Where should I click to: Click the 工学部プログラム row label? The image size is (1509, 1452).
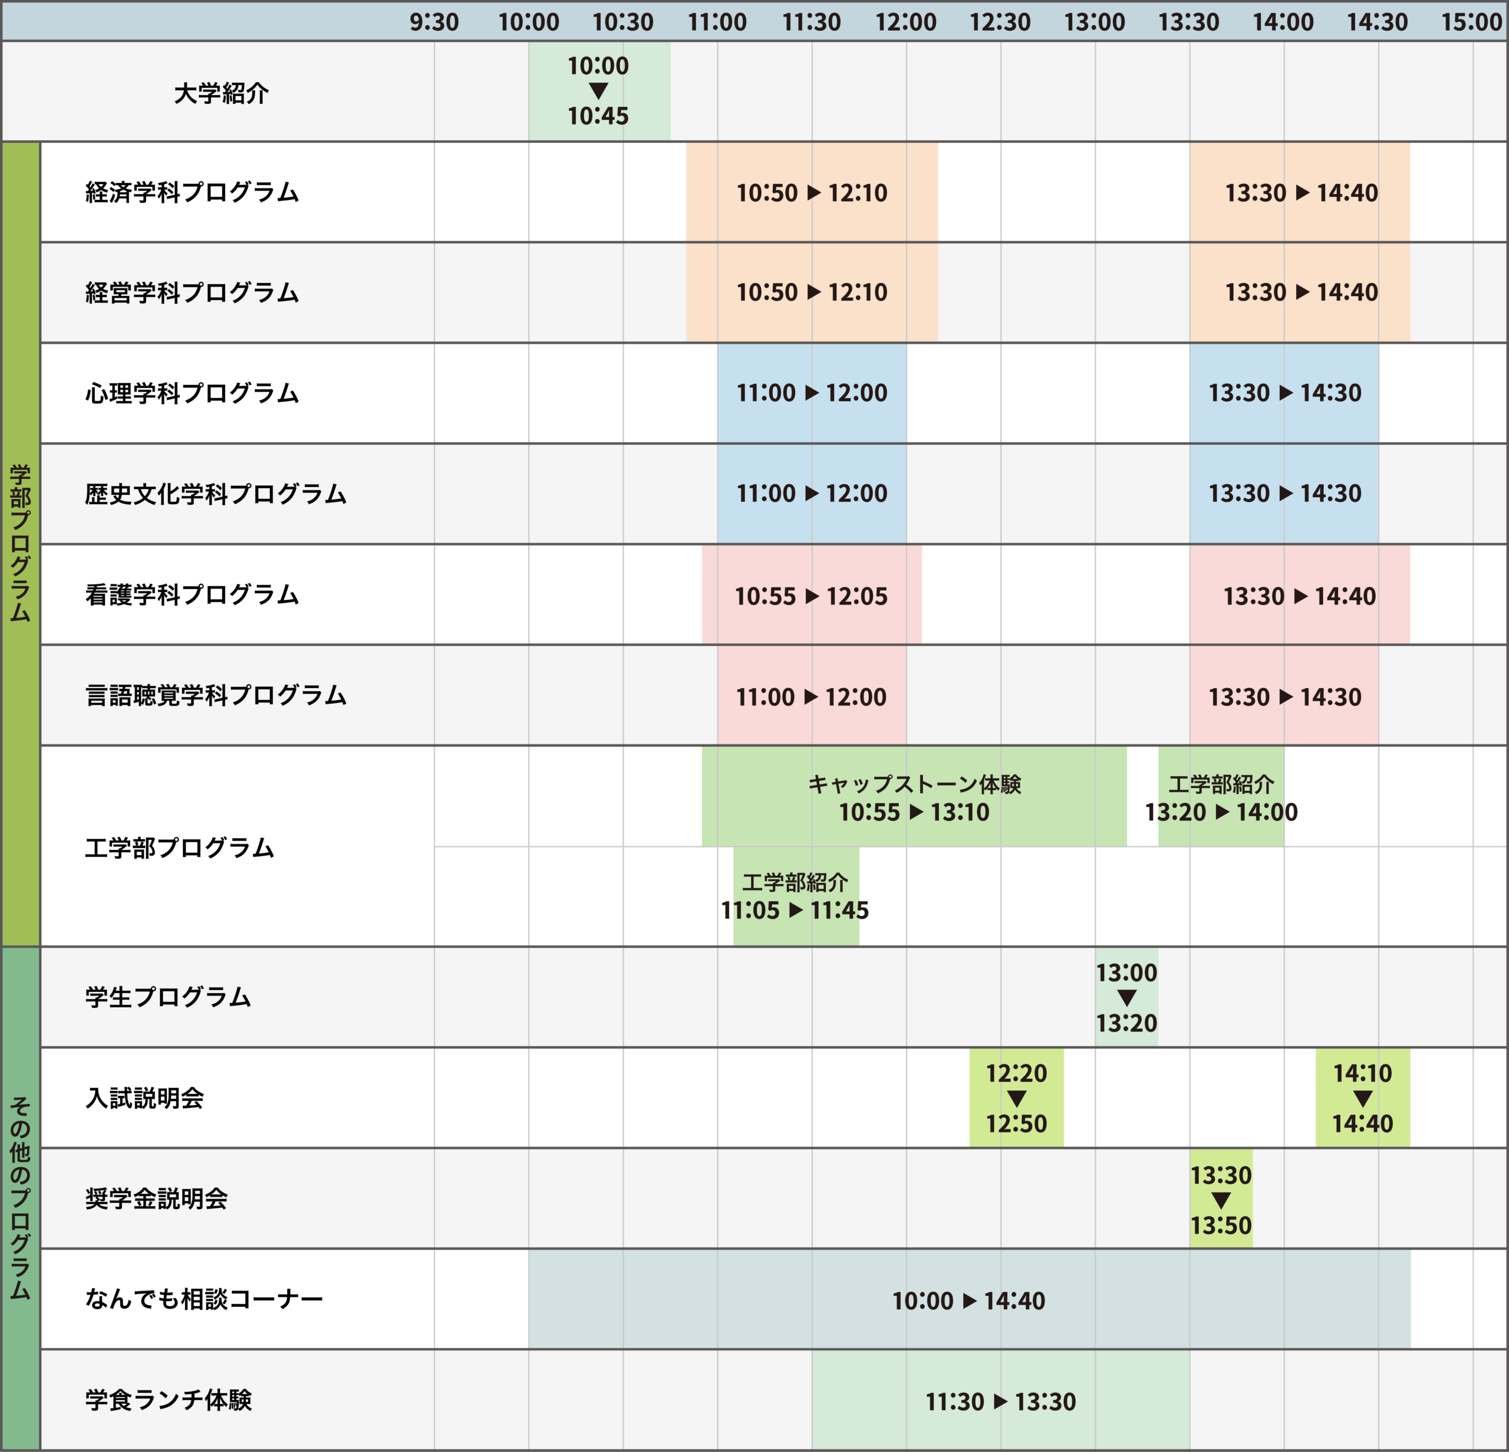(179, 847)
